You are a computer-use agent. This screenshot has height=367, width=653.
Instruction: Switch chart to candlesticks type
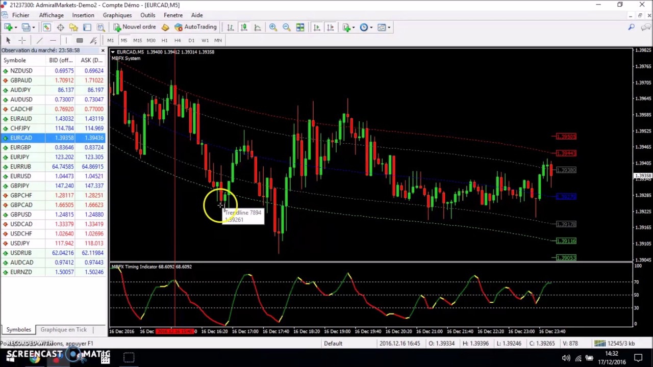(x=244, y=27)
